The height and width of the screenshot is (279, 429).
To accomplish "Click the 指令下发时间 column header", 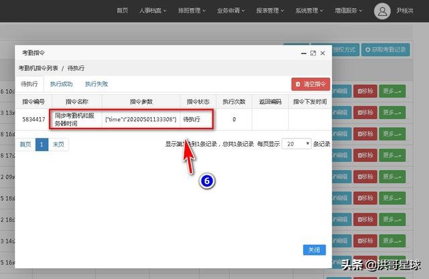I will click(x=310, y=102).
